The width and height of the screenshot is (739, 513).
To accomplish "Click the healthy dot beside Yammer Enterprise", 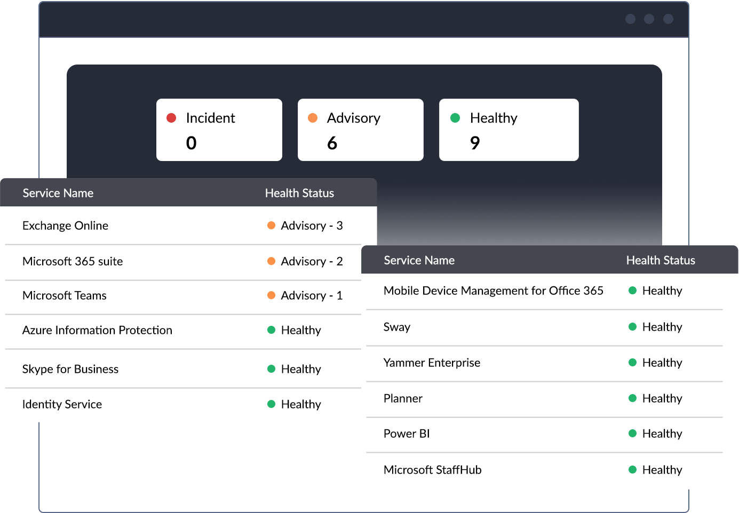I will pos(633,363).
